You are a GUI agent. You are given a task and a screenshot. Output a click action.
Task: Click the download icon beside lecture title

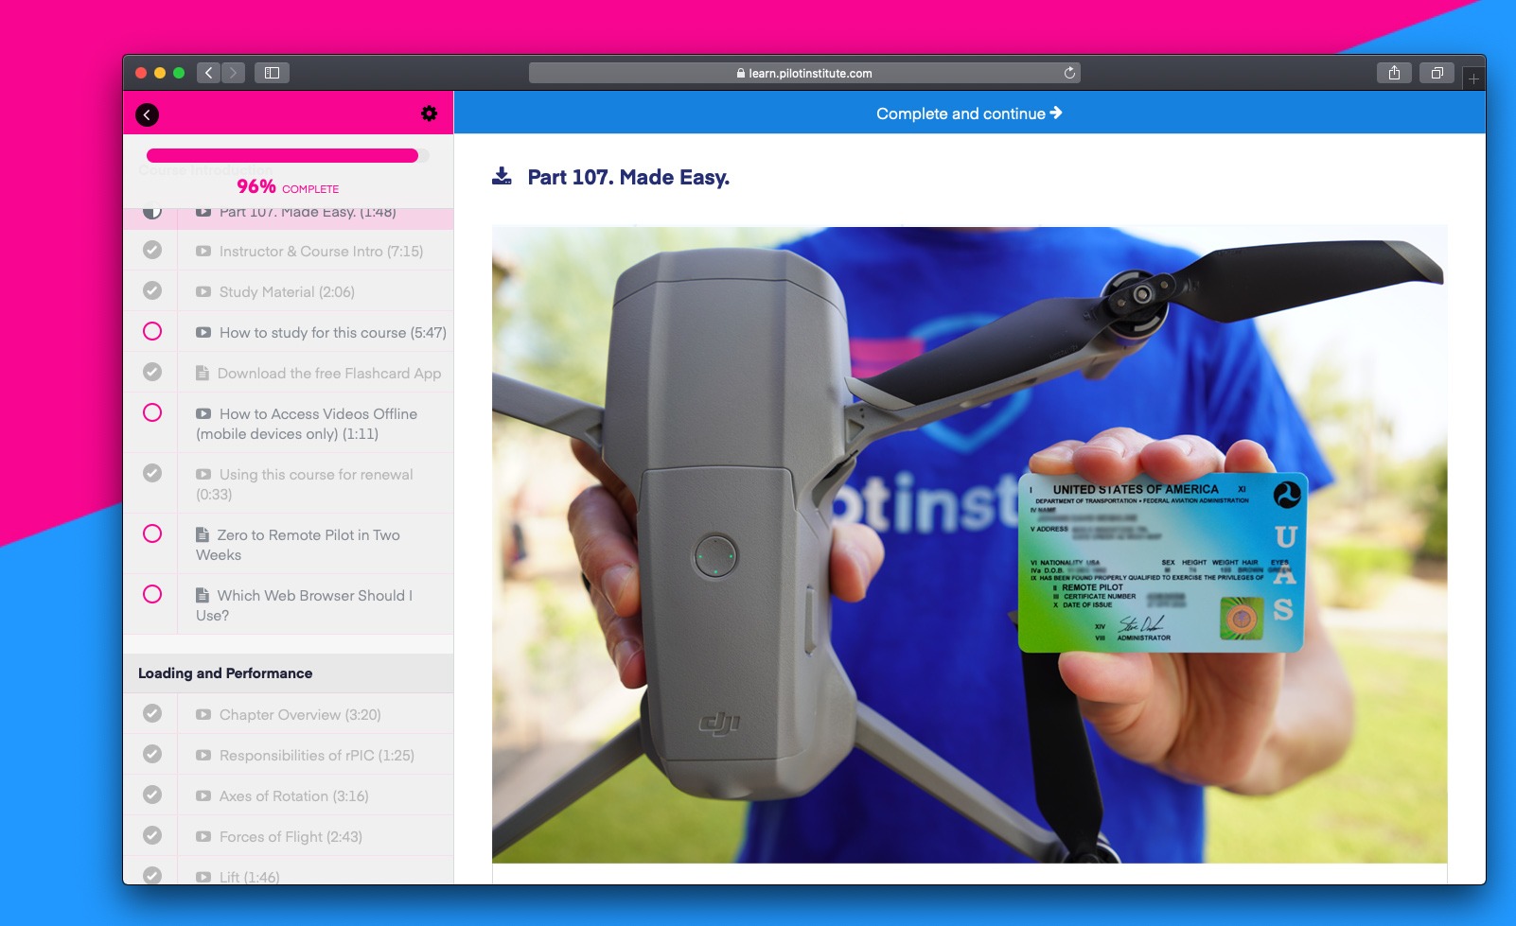pos(502,176)
